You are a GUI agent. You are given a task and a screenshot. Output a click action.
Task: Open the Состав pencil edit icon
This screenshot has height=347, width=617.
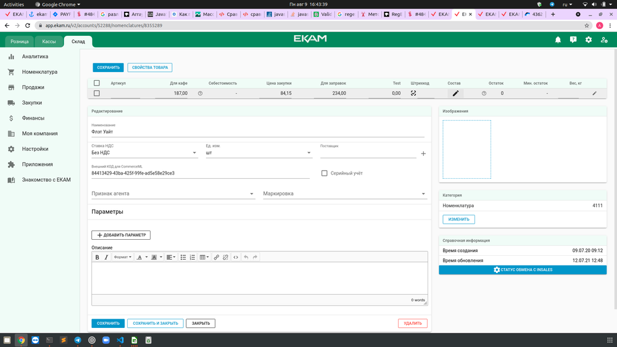[455, 93]
